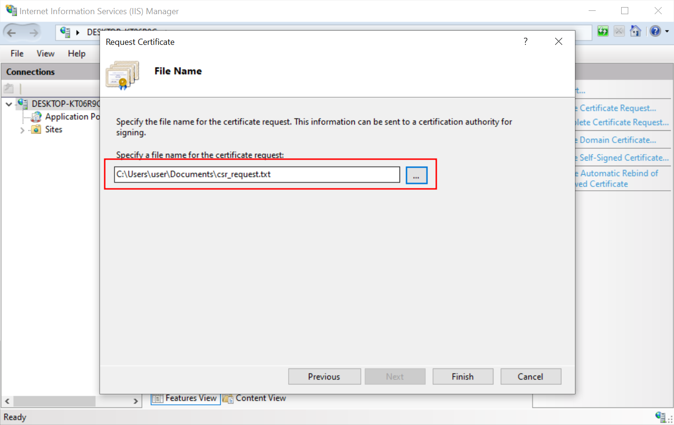Image resolution: width=674 pixels, height=425 pixels.
Task: Select the DESKTOP-KT06R9C server in Connections
Action: point(66,104)
